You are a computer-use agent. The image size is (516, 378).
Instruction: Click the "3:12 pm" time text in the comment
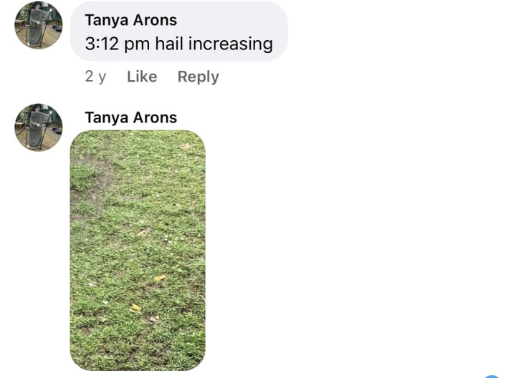[x=117, y=44]
